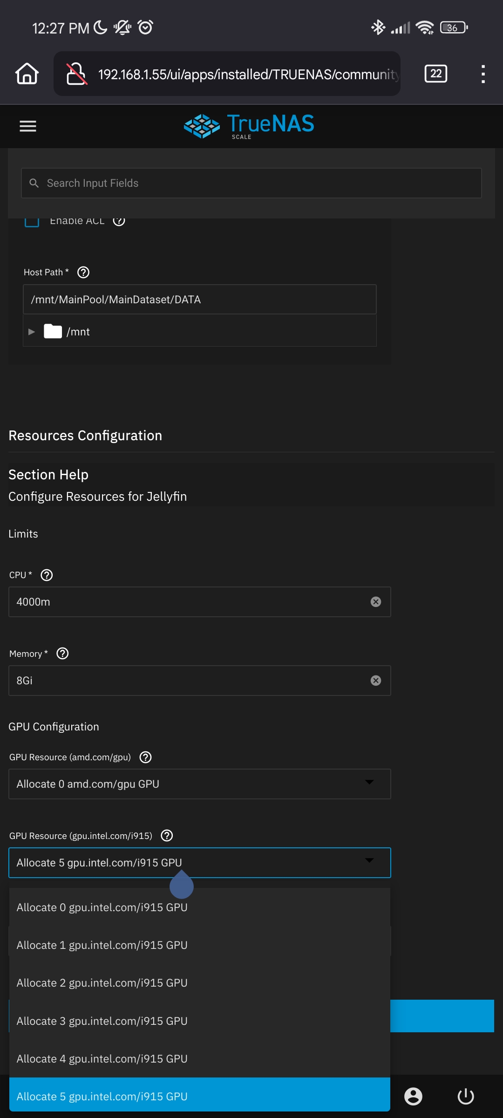Open the browser three-dot overflow menu
The height and width of the screenshot is (1118, 503).
coord(483,74)
